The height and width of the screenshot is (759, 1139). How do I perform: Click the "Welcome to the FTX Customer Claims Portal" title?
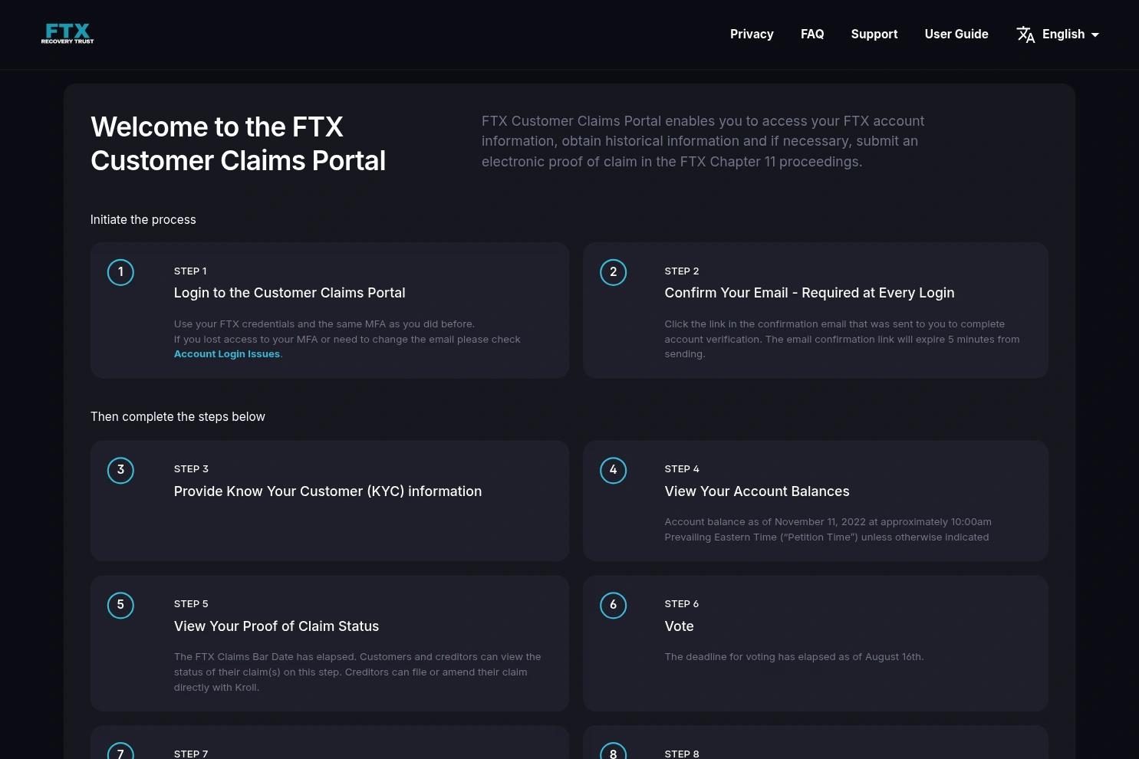[x=238, y=143]
